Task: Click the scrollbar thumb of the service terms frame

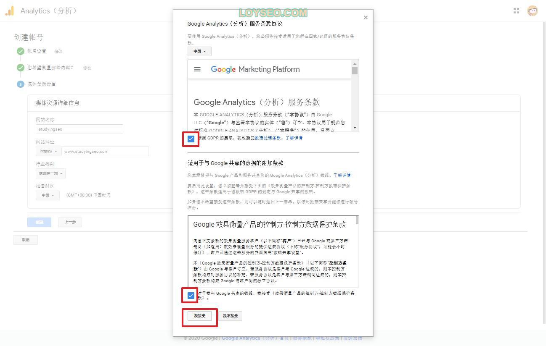Action: pyautogui.click(x=355, y=71)
